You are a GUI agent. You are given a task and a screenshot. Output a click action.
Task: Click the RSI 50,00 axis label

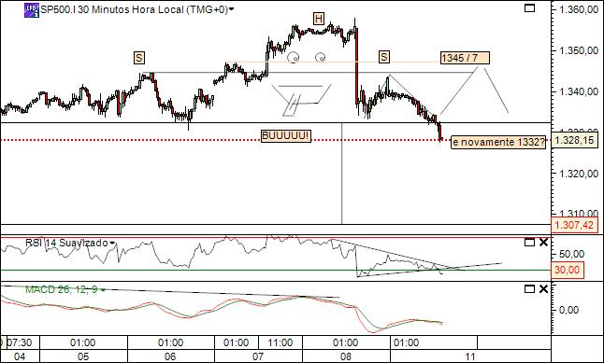click(572, 254)
